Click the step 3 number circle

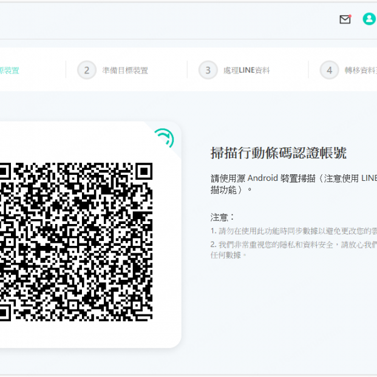208,70
